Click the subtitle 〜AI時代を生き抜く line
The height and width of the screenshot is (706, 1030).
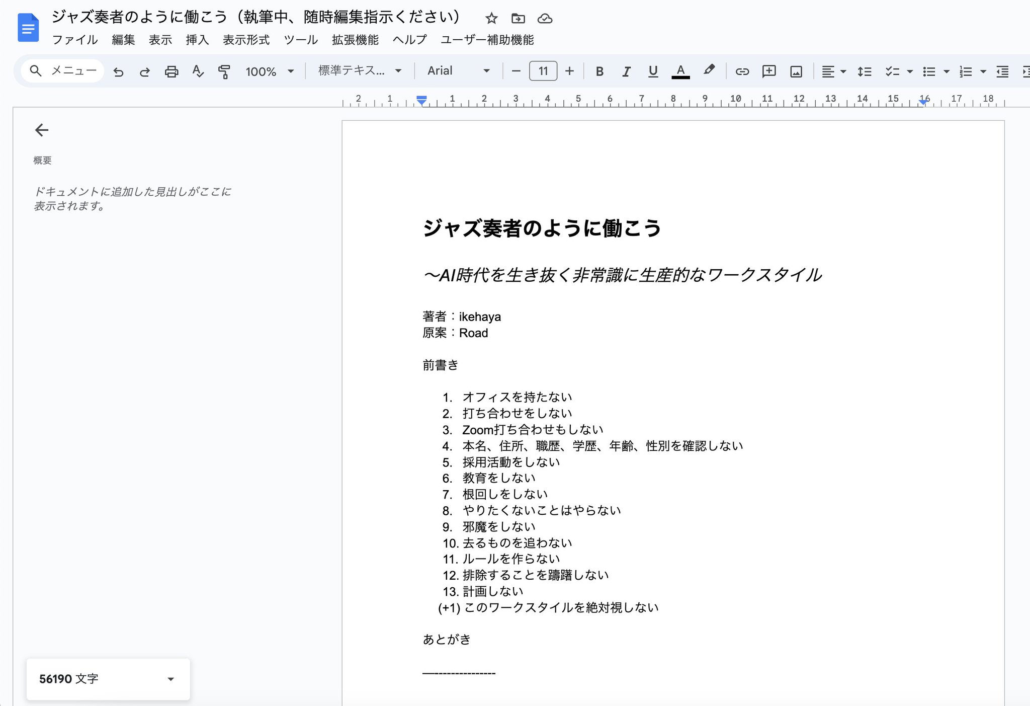pyautogui.click(x=622, y=275)
